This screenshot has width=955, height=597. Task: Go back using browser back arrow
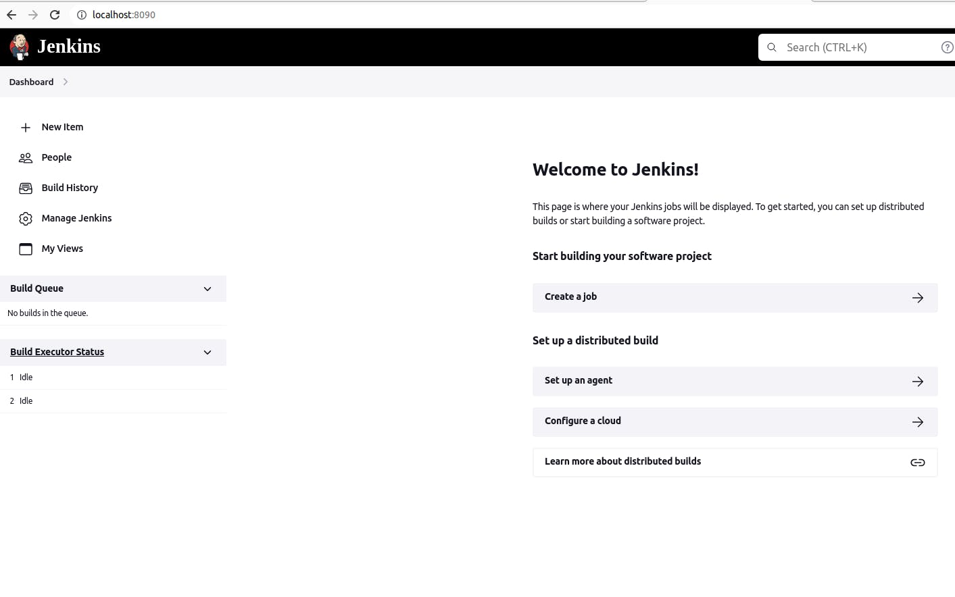coord(11,15)
